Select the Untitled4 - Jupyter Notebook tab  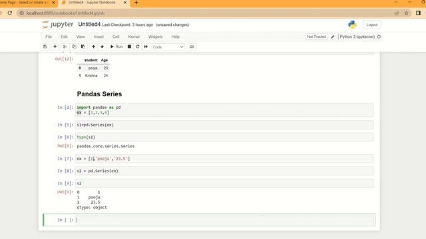[92, 3]
